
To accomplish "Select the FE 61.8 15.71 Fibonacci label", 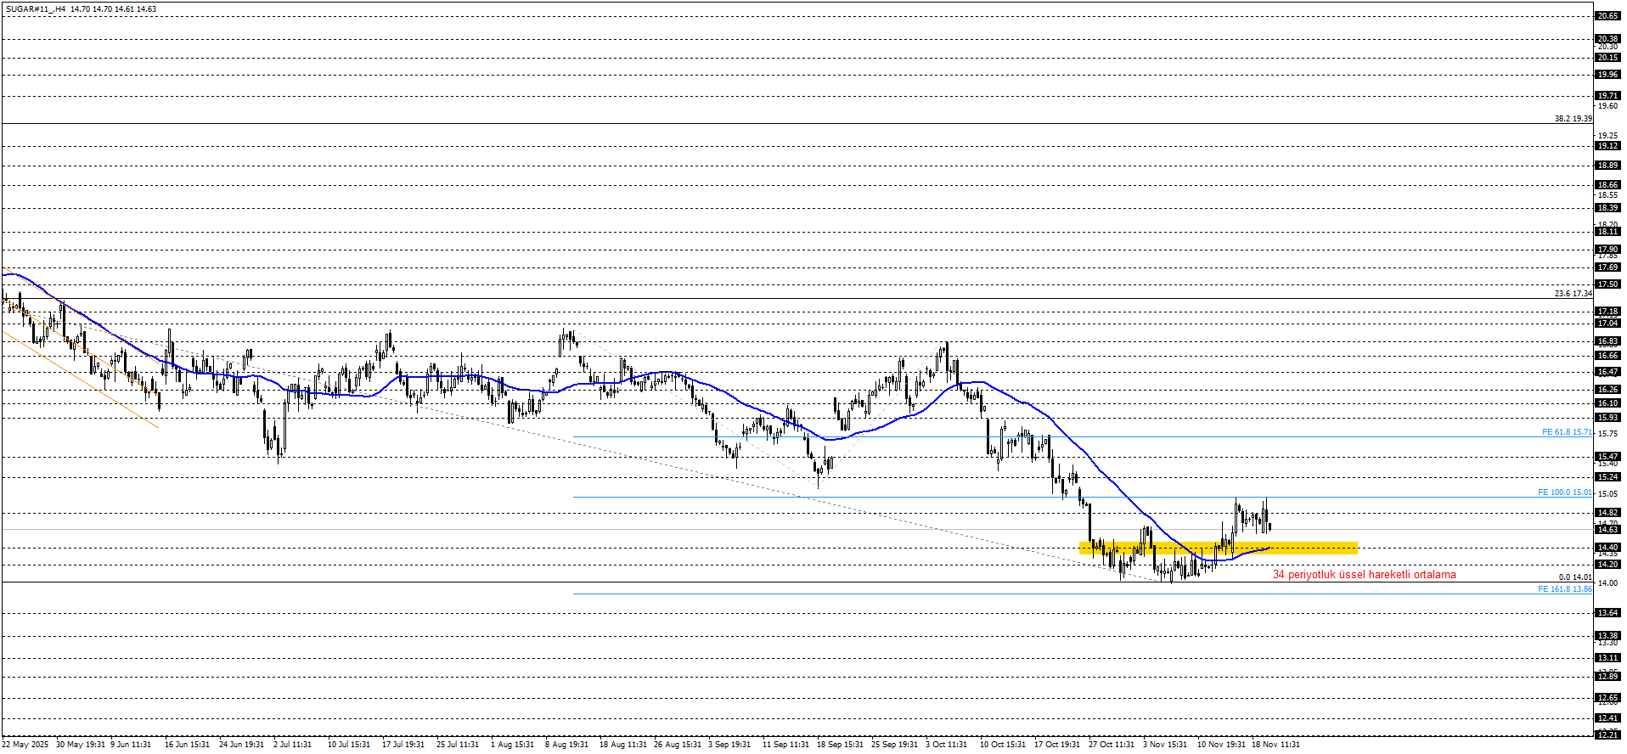I will [1567, 432].
